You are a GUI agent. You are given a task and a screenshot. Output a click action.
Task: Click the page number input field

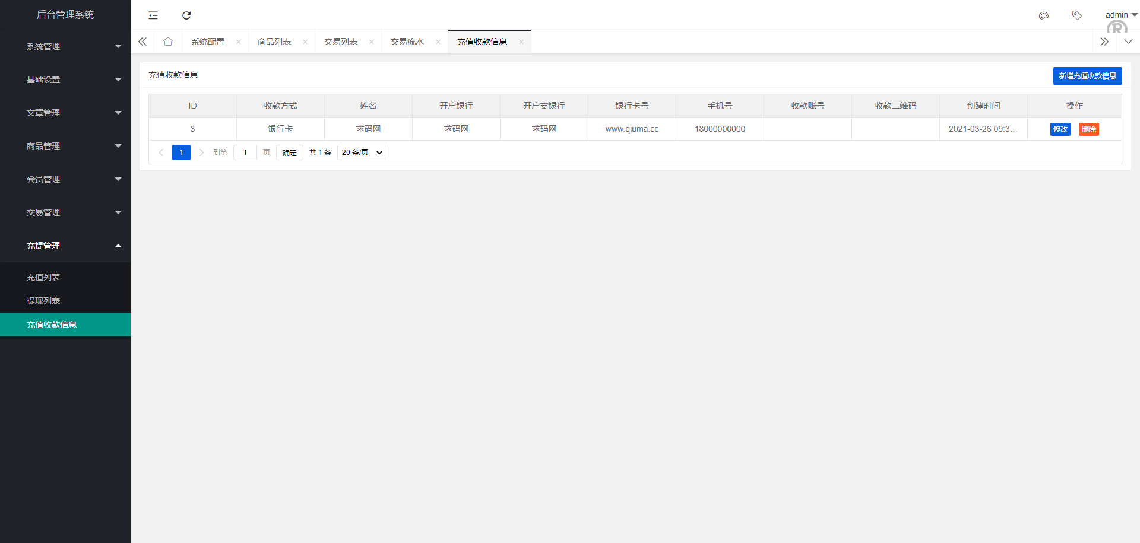[x=245, y=153]
